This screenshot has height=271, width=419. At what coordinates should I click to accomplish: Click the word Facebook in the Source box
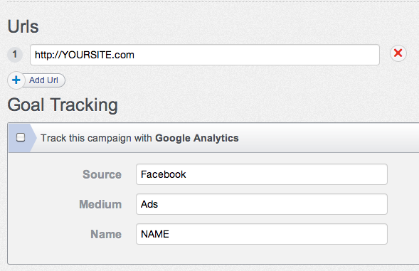click(x=164, y=174)
